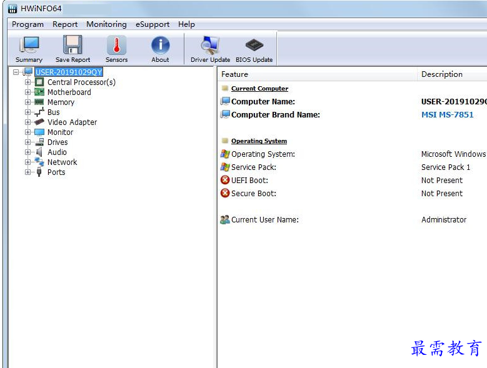487x368 pixels.
Task: Open the eSupport menu
Action: pos(153,24)
